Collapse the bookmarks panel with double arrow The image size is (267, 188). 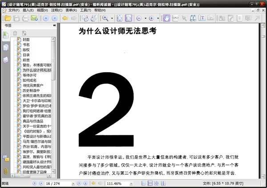tap(54, 26)
